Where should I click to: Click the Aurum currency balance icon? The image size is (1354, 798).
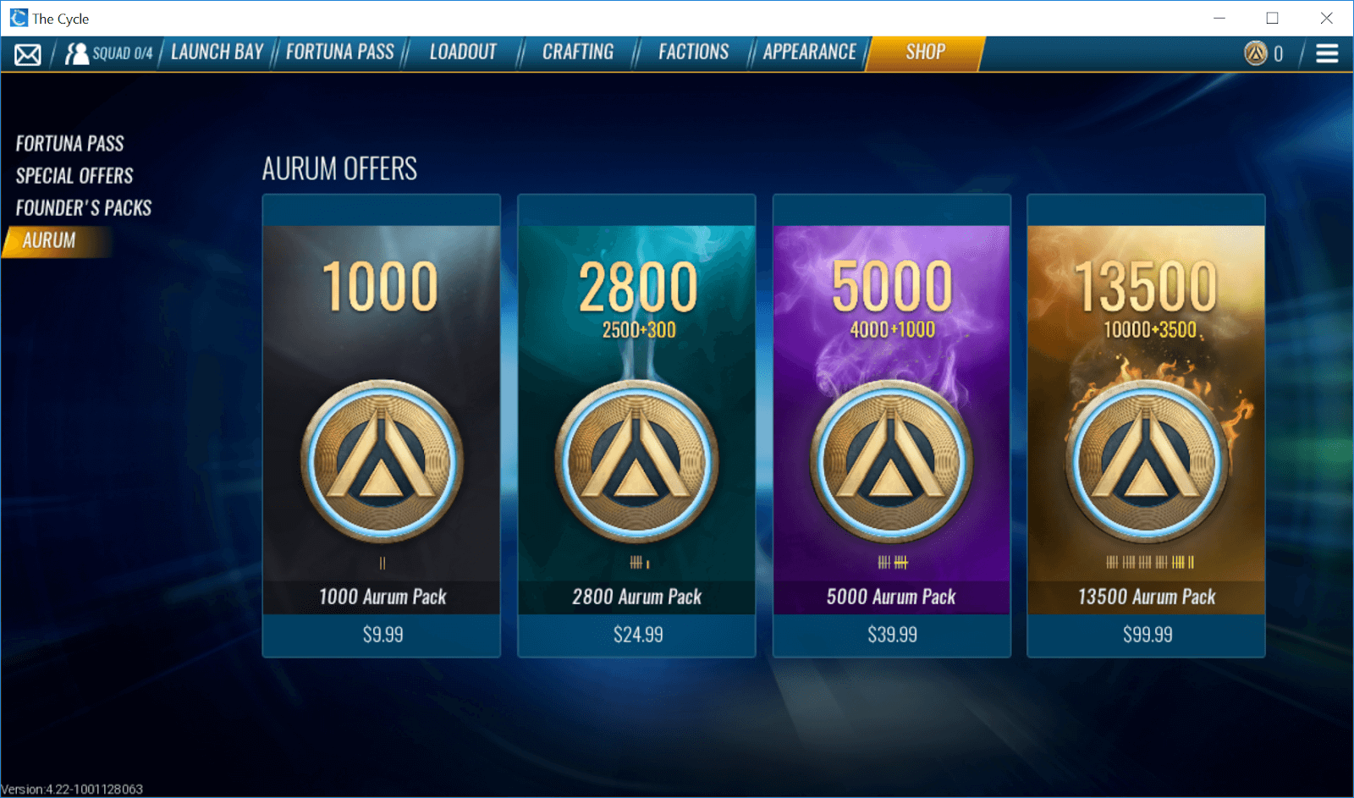click(1256, 53)
